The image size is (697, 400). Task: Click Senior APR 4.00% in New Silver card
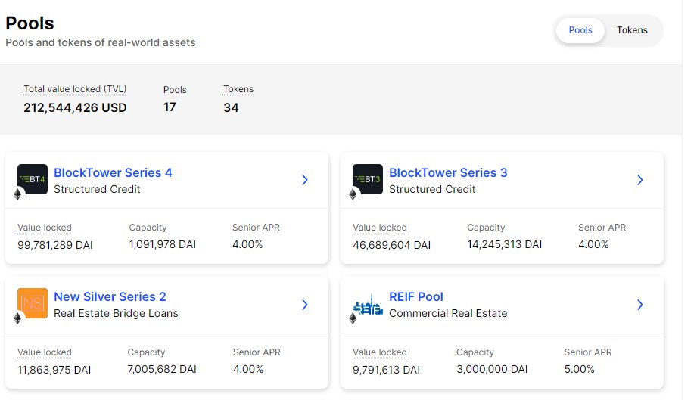coord(248,369)
